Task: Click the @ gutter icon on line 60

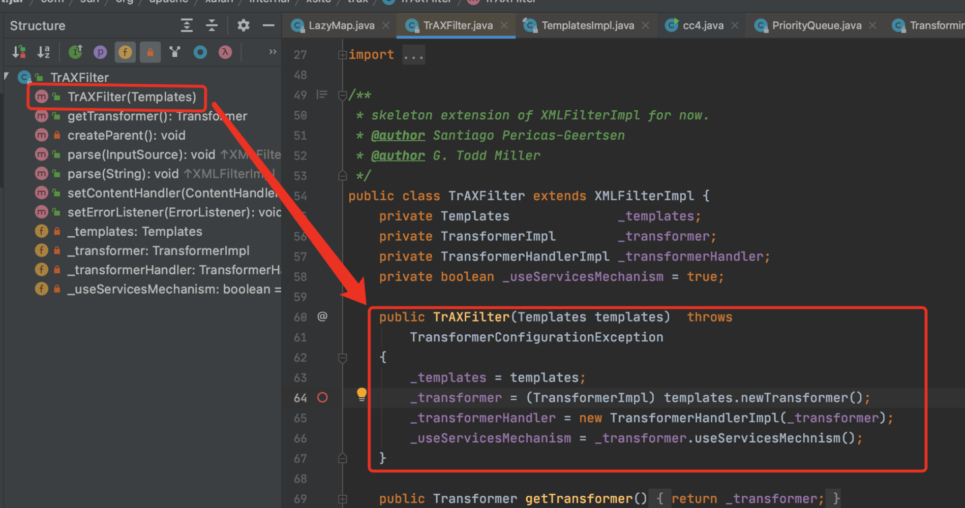Action: pos(322,316)
